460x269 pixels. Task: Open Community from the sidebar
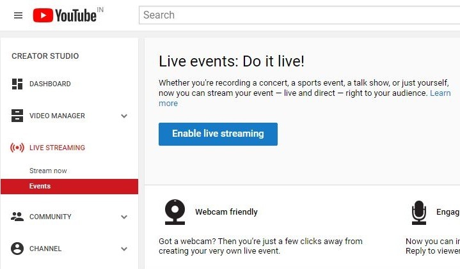click(51, 217)
